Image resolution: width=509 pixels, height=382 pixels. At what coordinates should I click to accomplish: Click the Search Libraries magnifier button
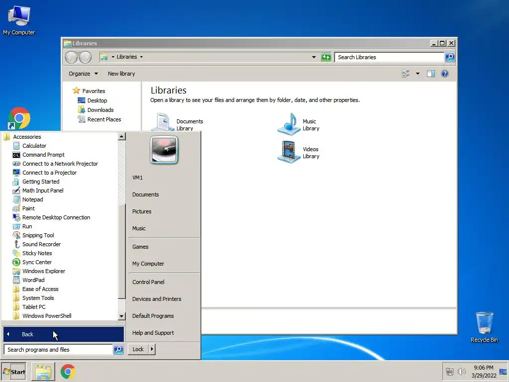pos(450,57)
